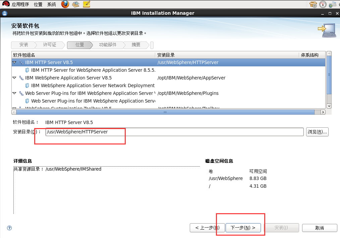Click the IBM WebSphere Application Server V8.5 group icon
This screenshot has height=238, width=340.
coord(21,78)
